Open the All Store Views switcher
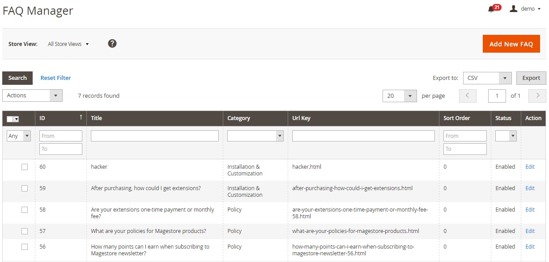549x262 pixels. pos(68,44)
